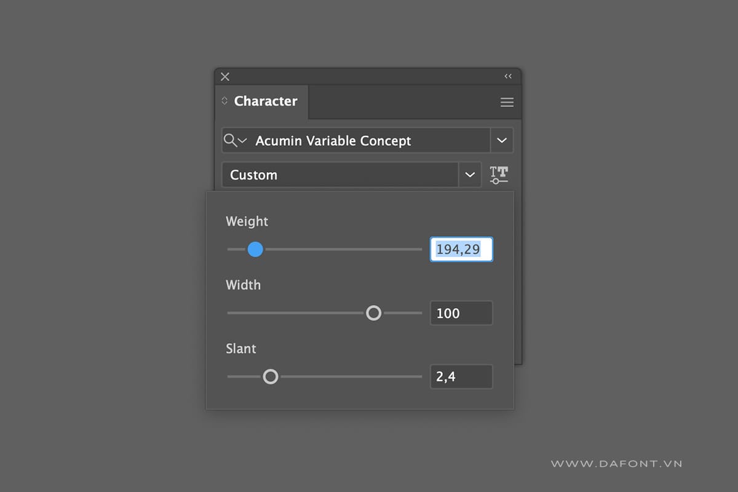The image size is (738, 492).
Task: Click the Slant slider handle
Action: (x=271, y=376)
